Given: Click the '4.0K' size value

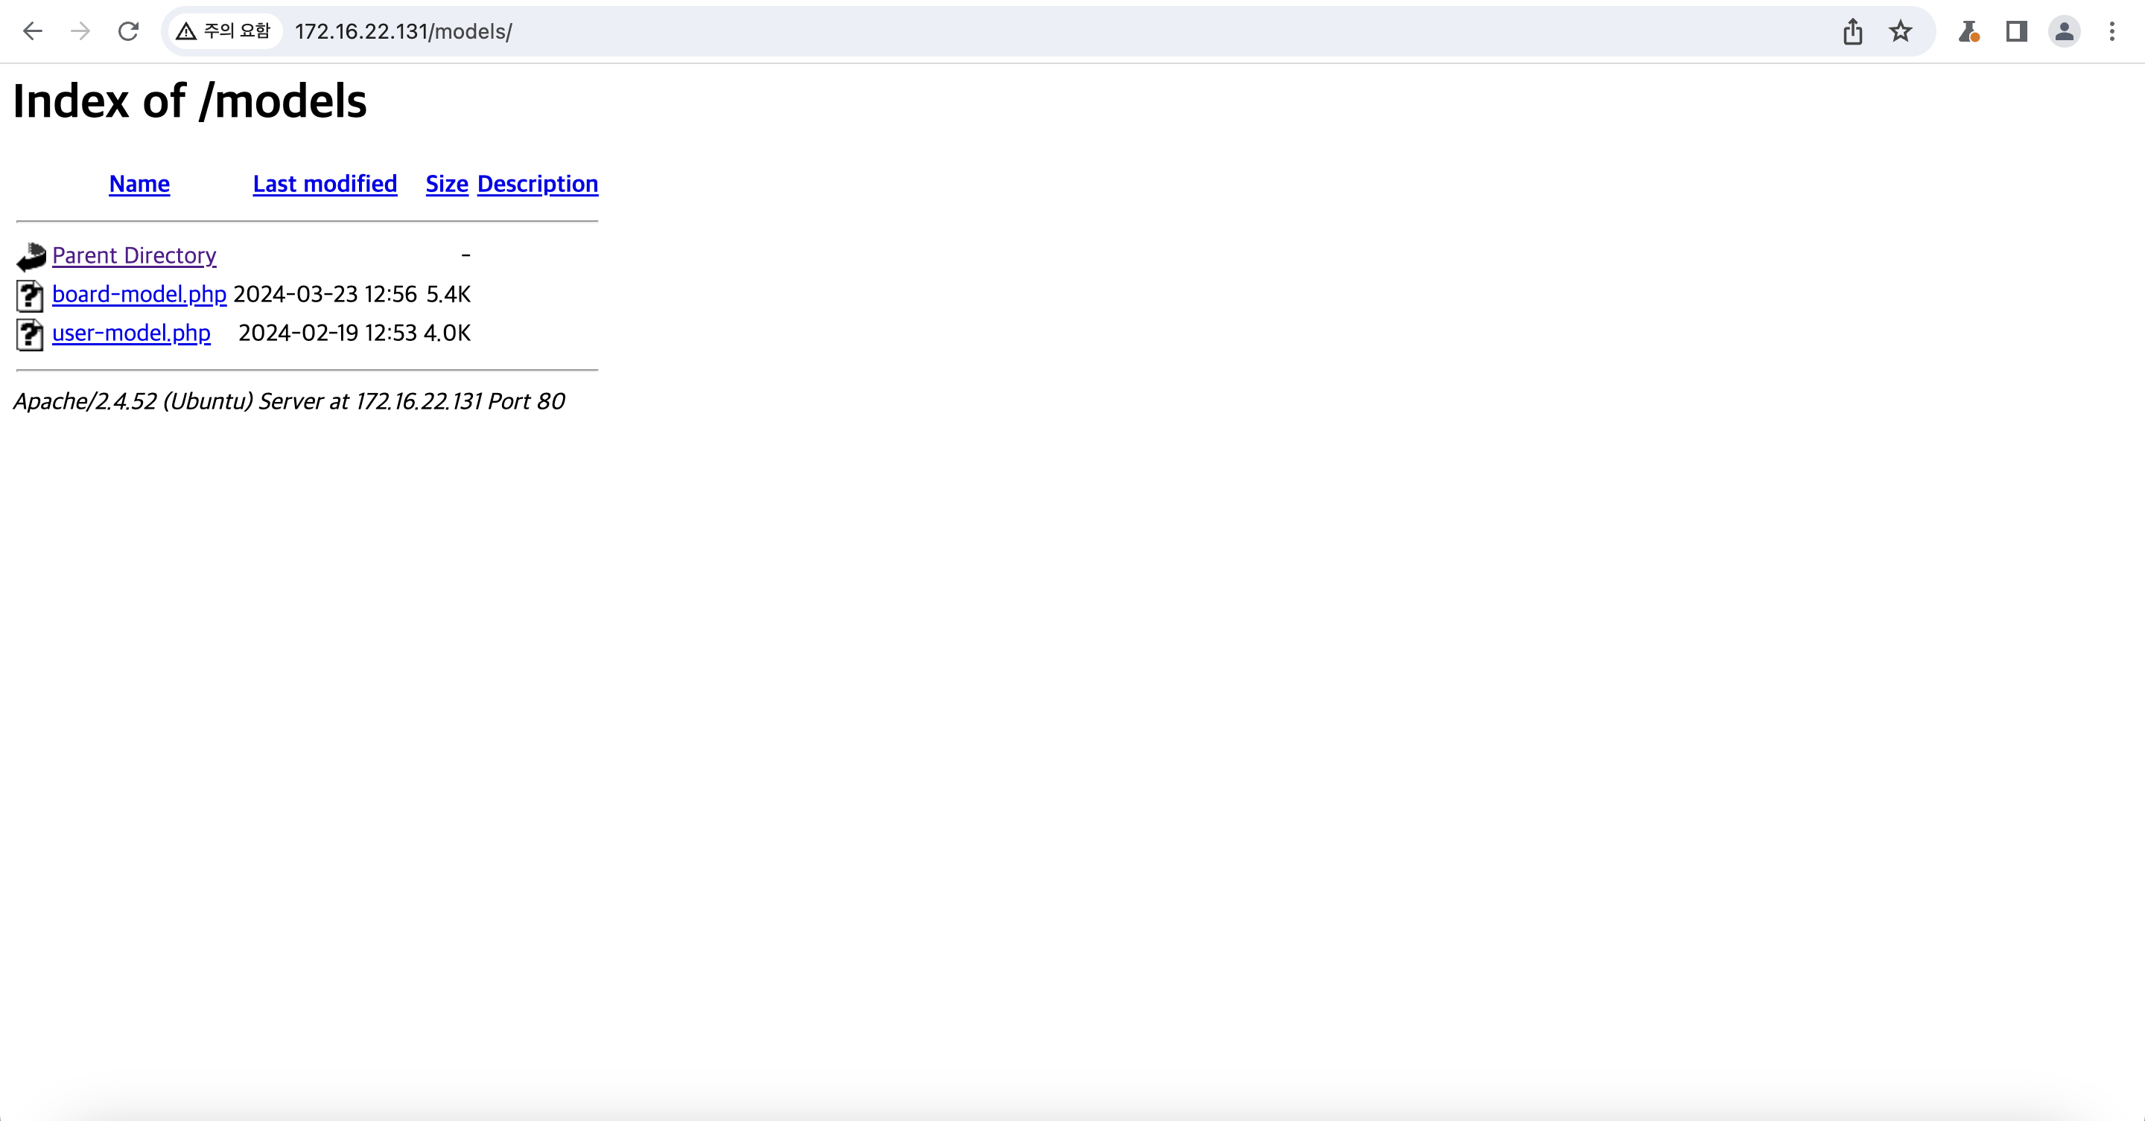Looking at the screenshot, I should click(447, 333).
